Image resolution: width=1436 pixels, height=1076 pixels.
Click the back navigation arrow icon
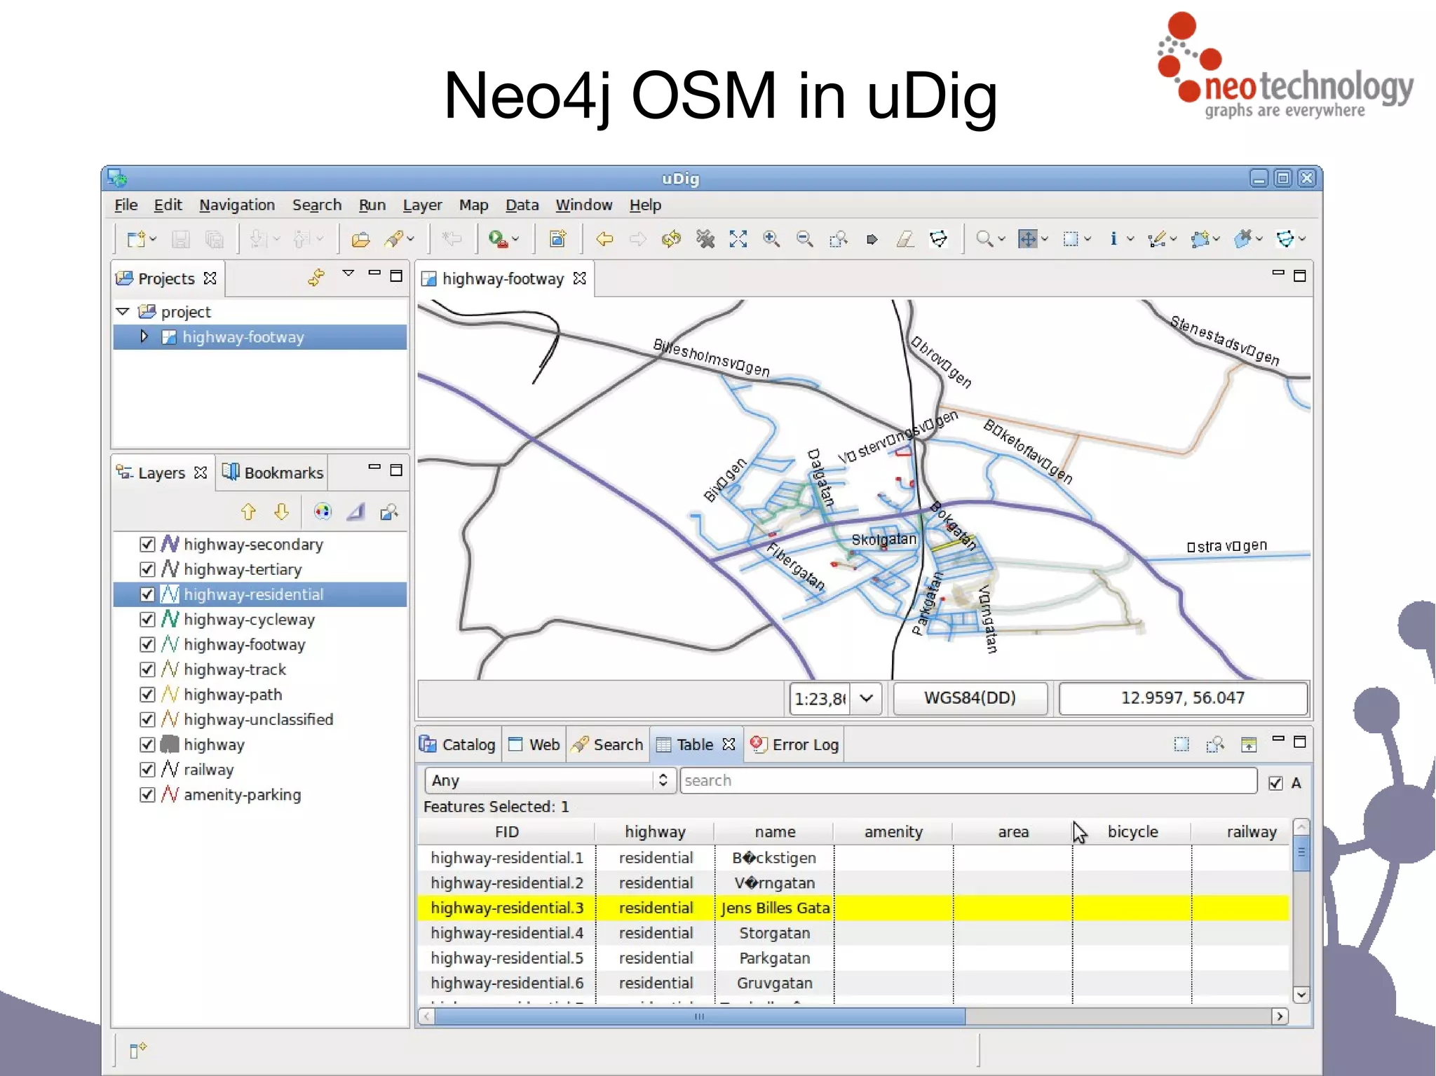click(604, 240)
